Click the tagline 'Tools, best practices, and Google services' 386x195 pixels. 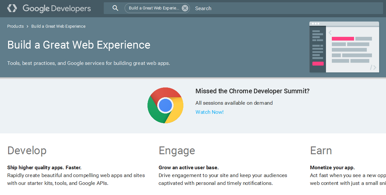point(56,64)
